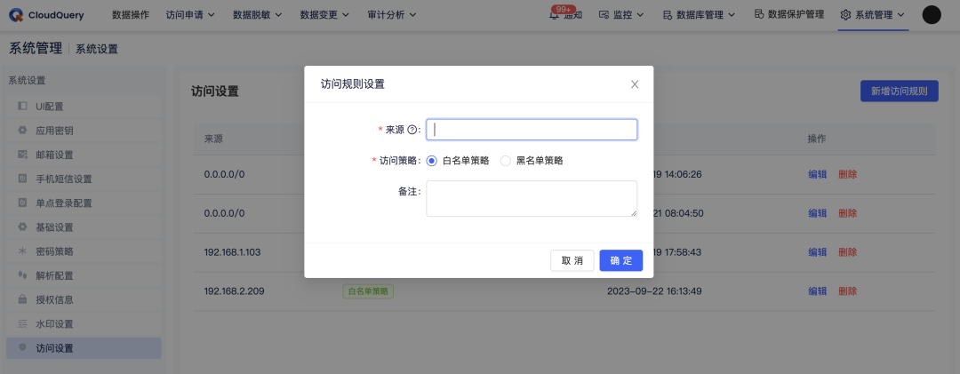Viewport: 960px width, 374px height.
Task: Click the 授权信息 lock icon
Action: click(x=22, y=300)
